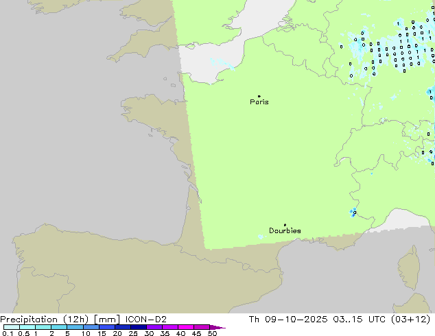Pick the legend swatch between 0.1 and 0.5
435x336 pixels.
click(12, 327)
